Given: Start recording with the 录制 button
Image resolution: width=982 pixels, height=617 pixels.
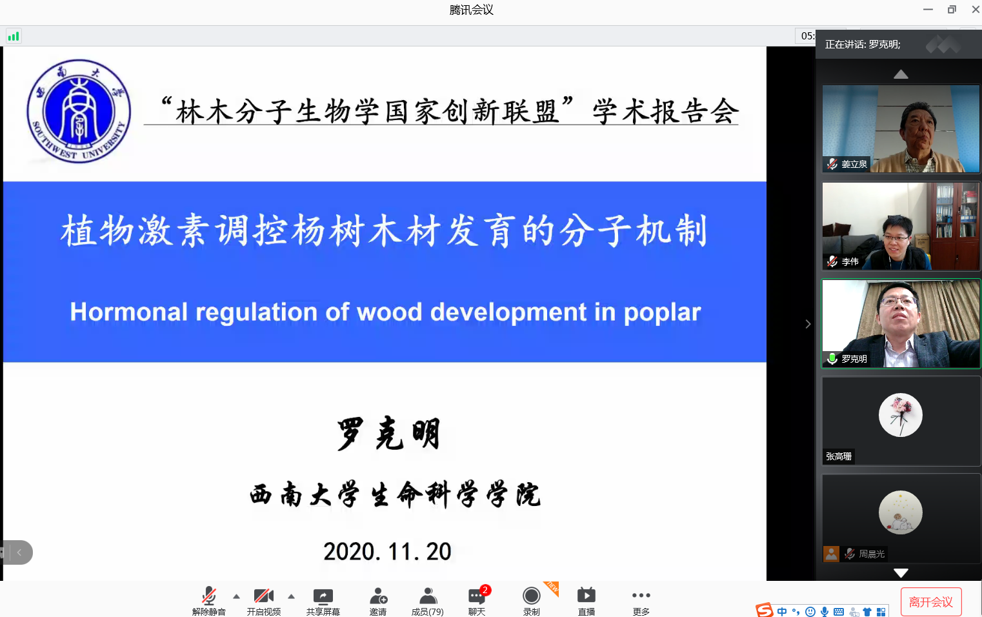Looking at the screenshot, I should point(531,596).
